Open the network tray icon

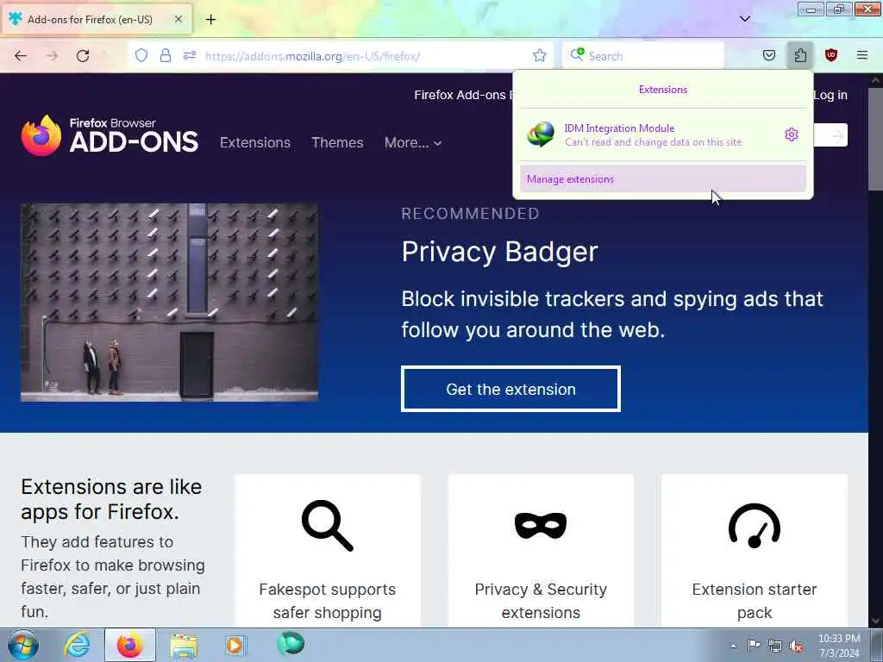775,646
